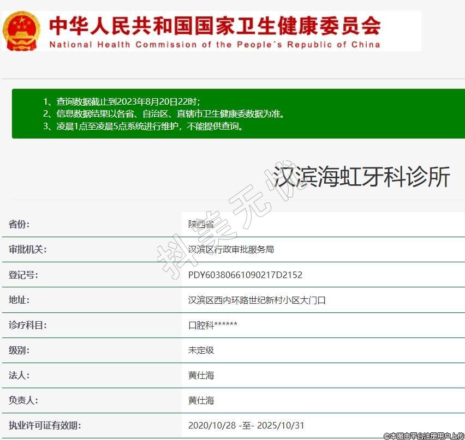Click the level value 未定级
465x440 pixels.
point(201,350)
